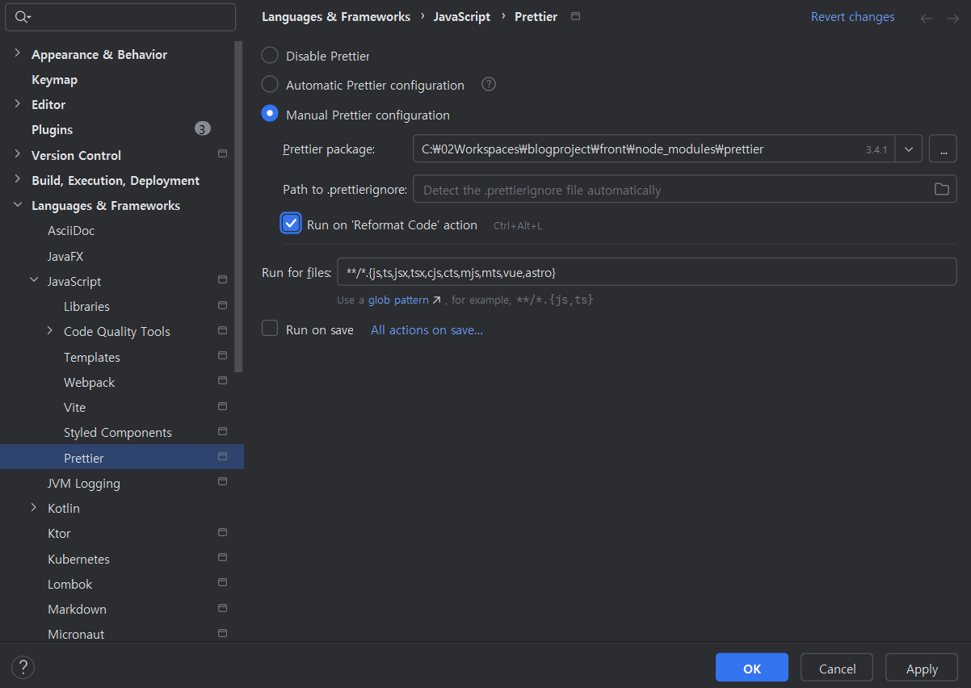The width and height of the screenshot is (971, 688).
Task: Collapse Languages & Frameworks section
Action: pyautogui.click(x=18, y=205)
